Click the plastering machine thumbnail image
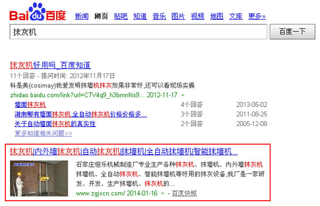Viewport: 320px width, 206px height. pyautogui.click(x=39, y=178)
